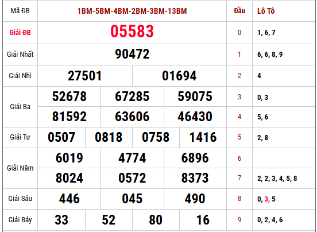Click second prize number 01694
Screen dimensions: 317x232
click(179, 76)
